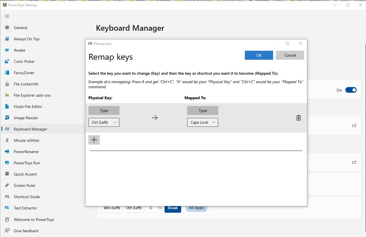Click the Image Resizer icon
This screenshot has height=237, width=366.
point(7,118)
